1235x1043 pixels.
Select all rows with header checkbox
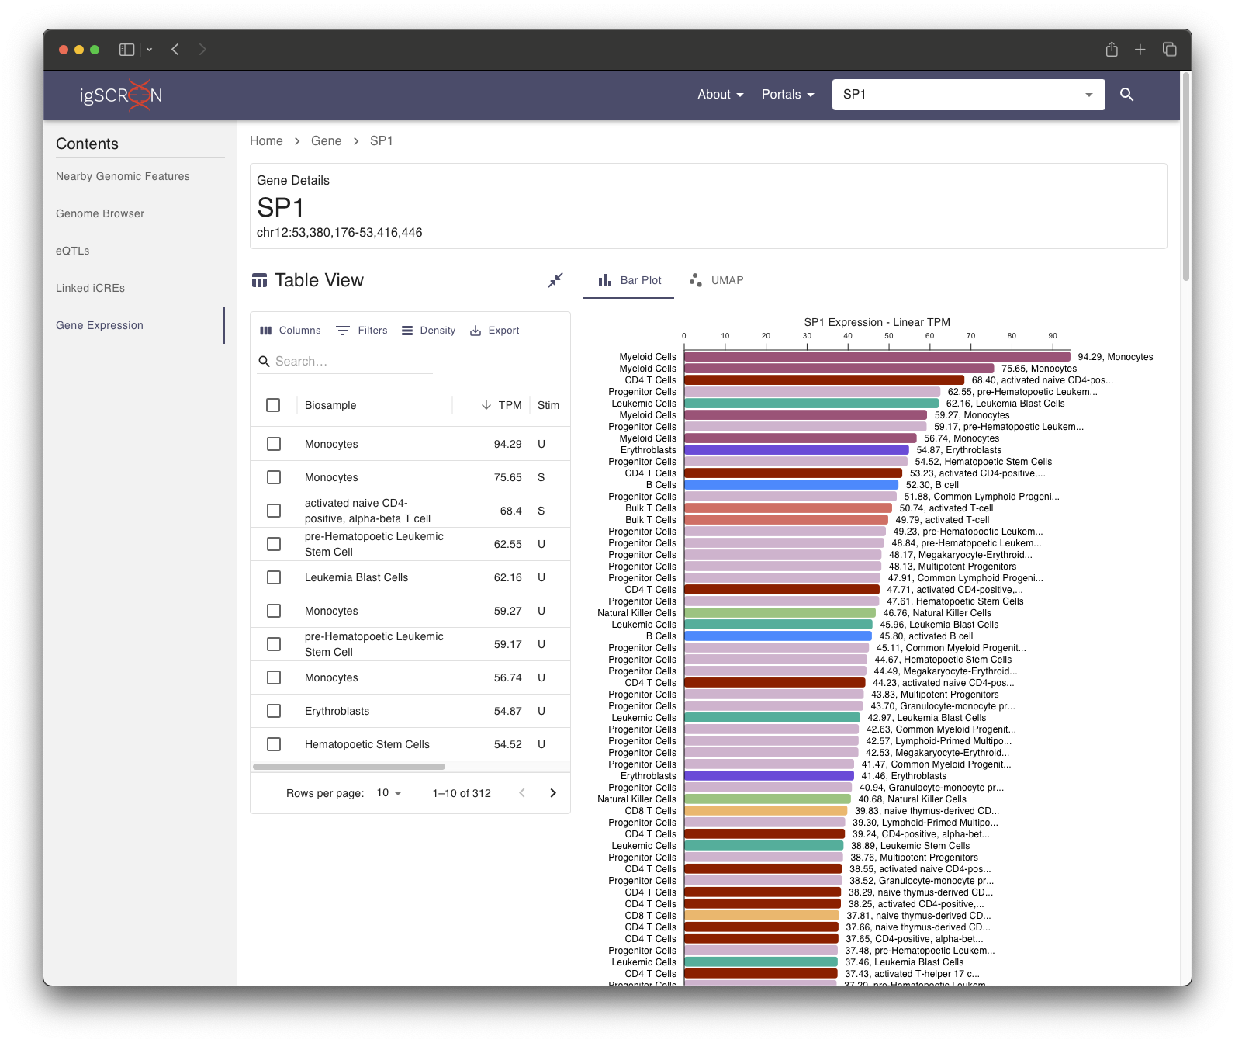click(x=273, y=405)
